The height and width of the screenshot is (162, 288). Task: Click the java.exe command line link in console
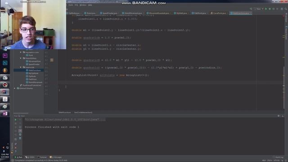tap(65, 120)
